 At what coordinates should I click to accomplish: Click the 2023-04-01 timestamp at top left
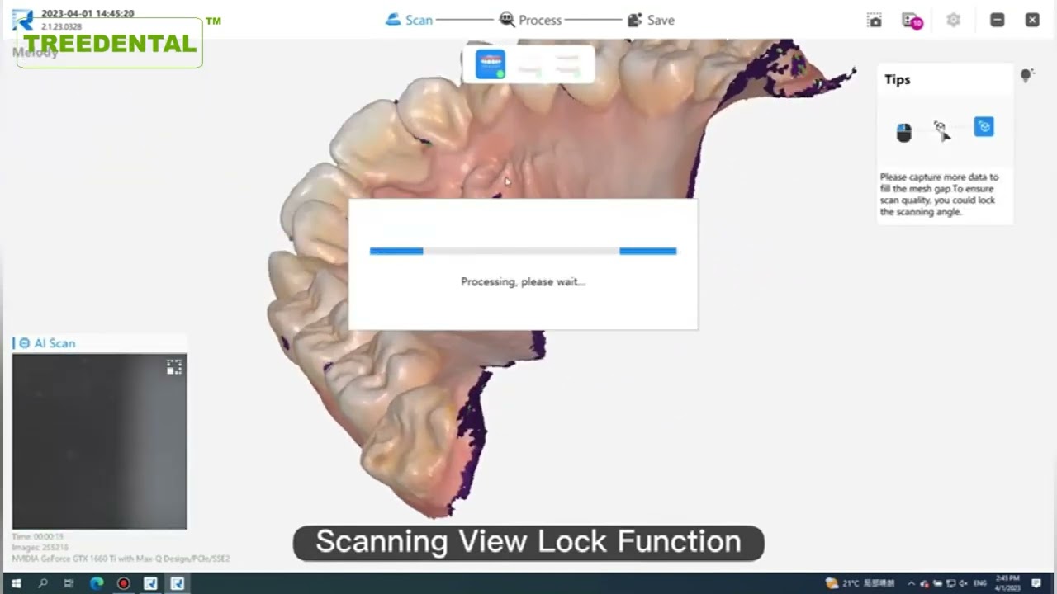point(88,14)
